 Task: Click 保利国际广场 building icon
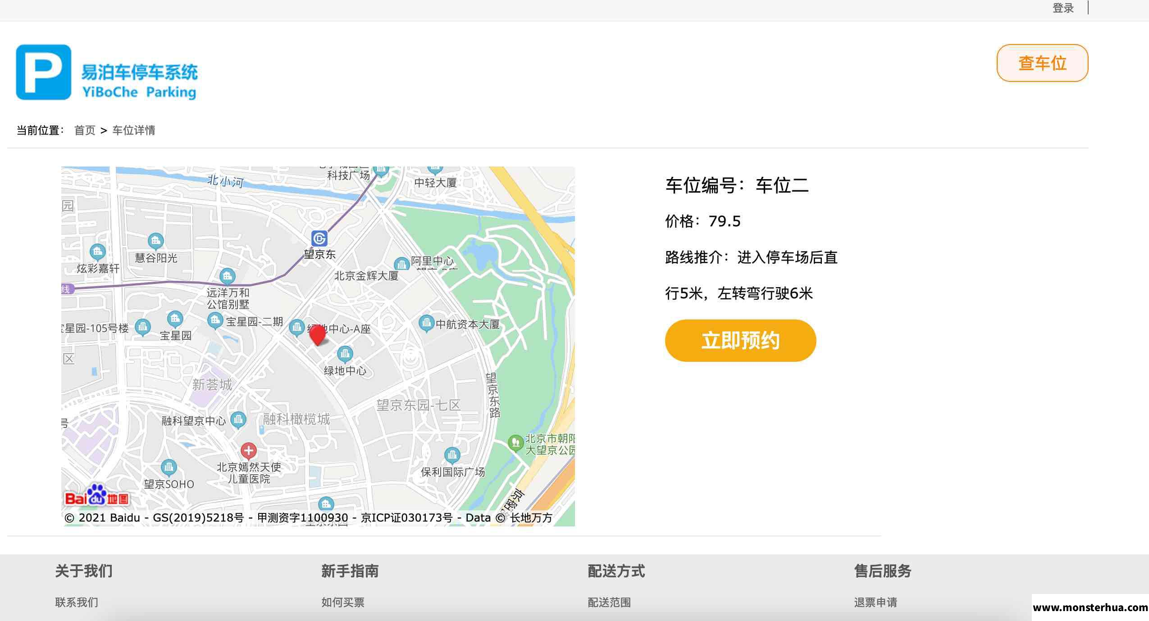[x=452, y=455]
